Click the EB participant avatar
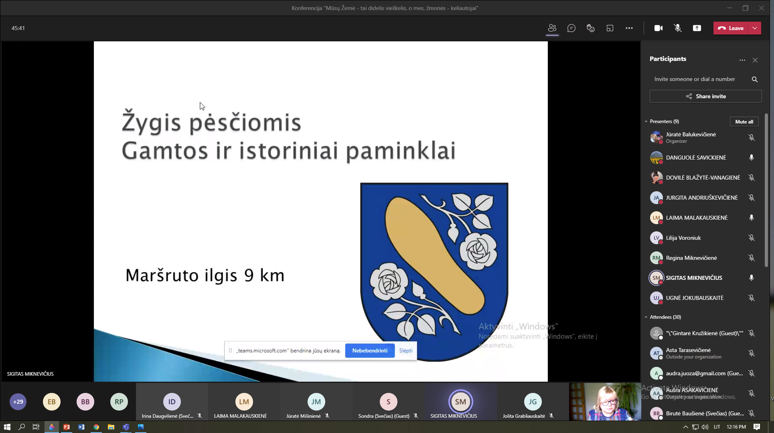 coord(52,402)
